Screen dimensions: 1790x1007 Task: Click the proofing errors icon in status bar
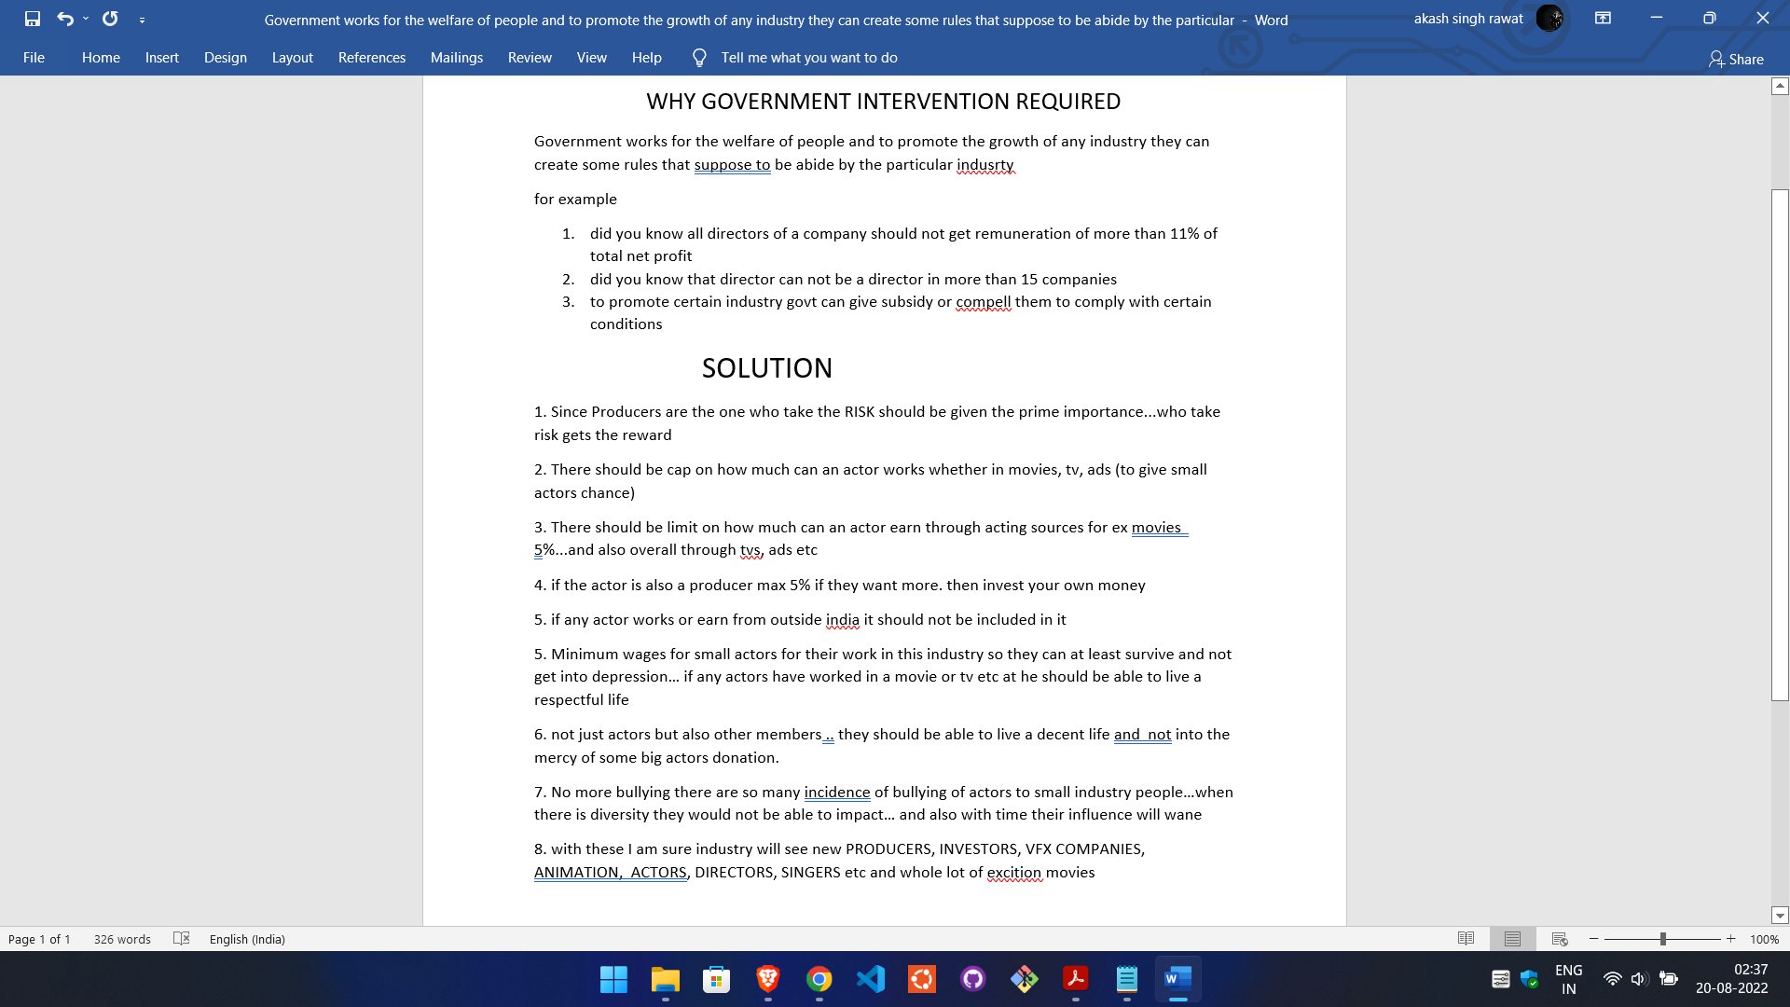182,938
